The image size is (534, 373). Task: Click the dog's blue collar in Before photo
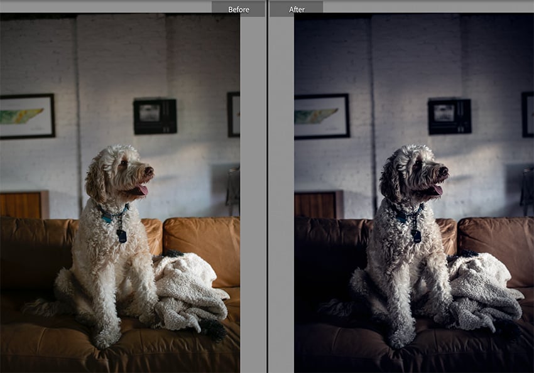coord(112,214)
